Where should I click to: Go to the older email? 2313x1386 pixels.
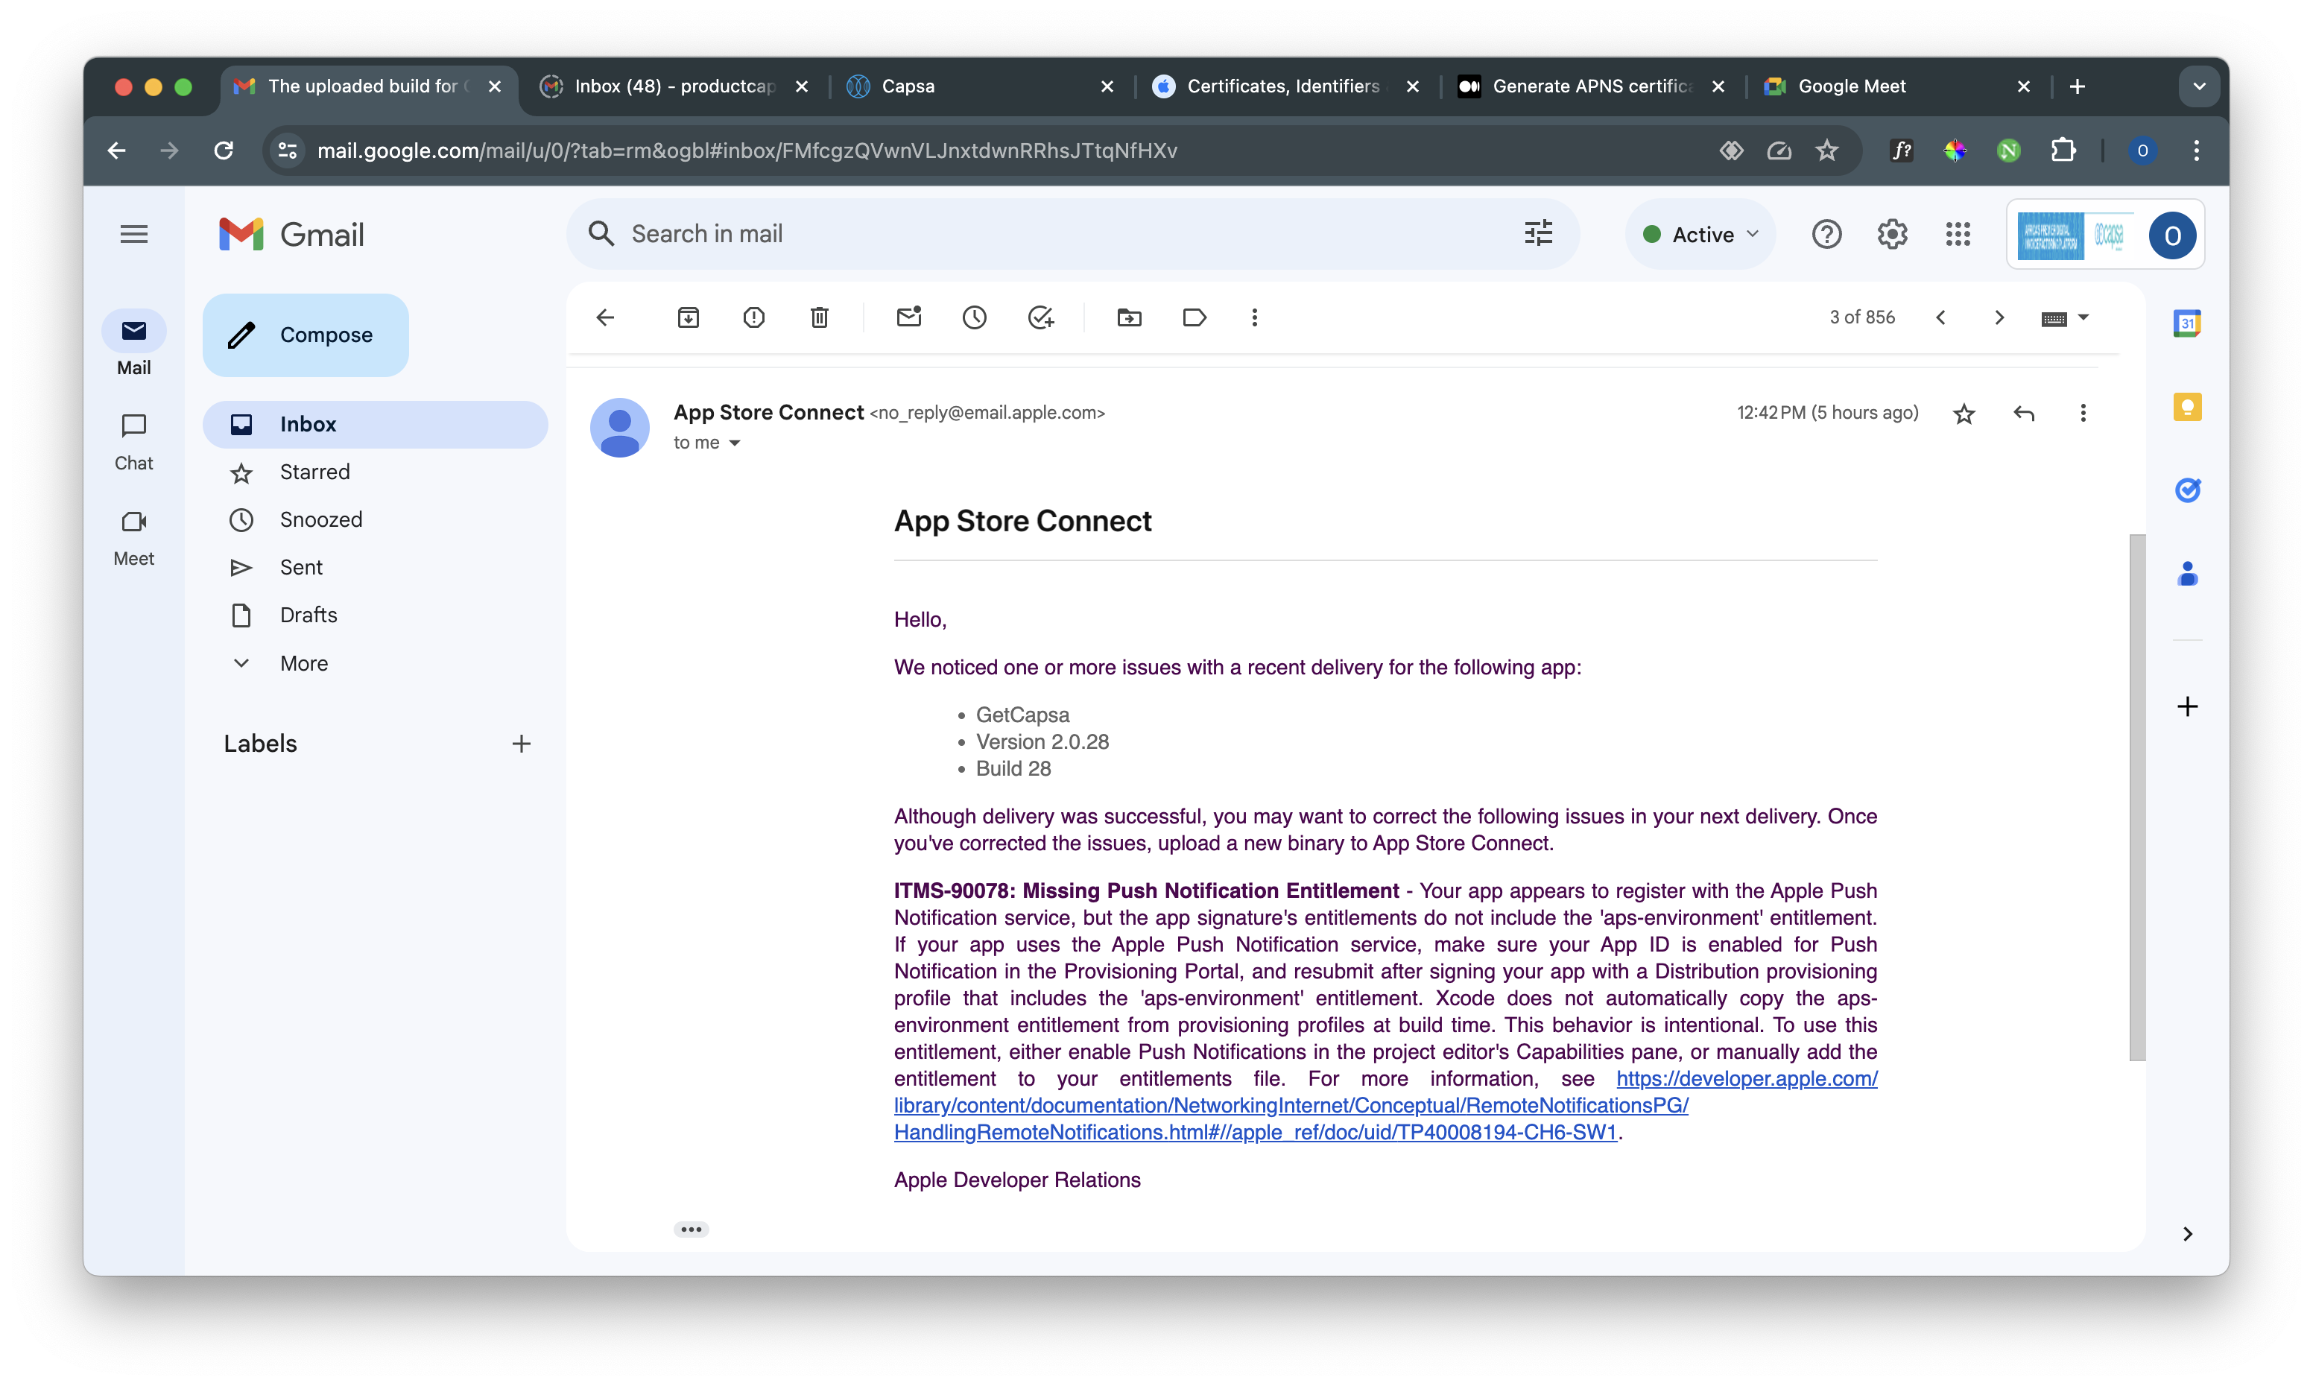click(1999, 317)
